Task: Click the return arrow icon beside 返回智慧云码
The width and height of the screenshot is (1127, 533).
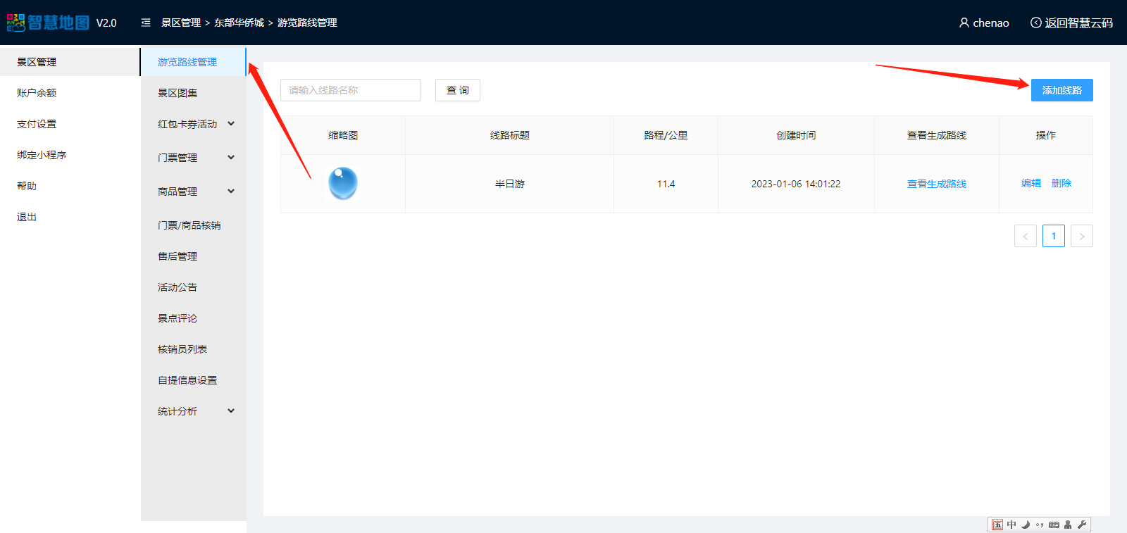Action: [1035, 23]
